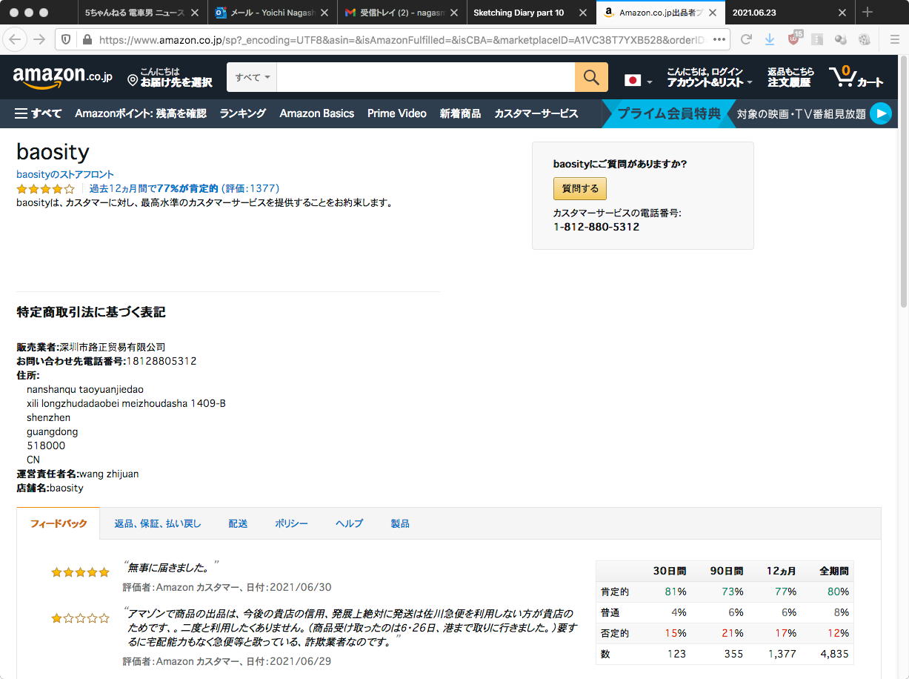Click the 30日間 column header

(x=670, y=572)
